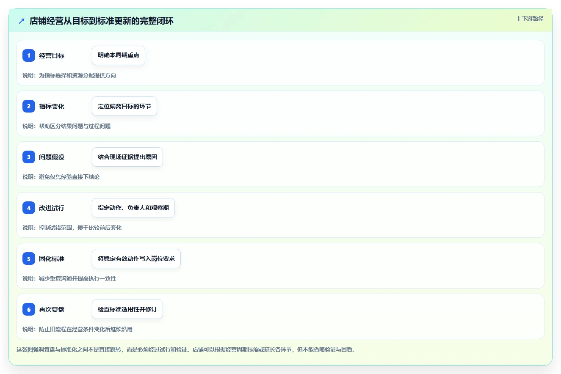Select step number badge 2

coord(29,106)
